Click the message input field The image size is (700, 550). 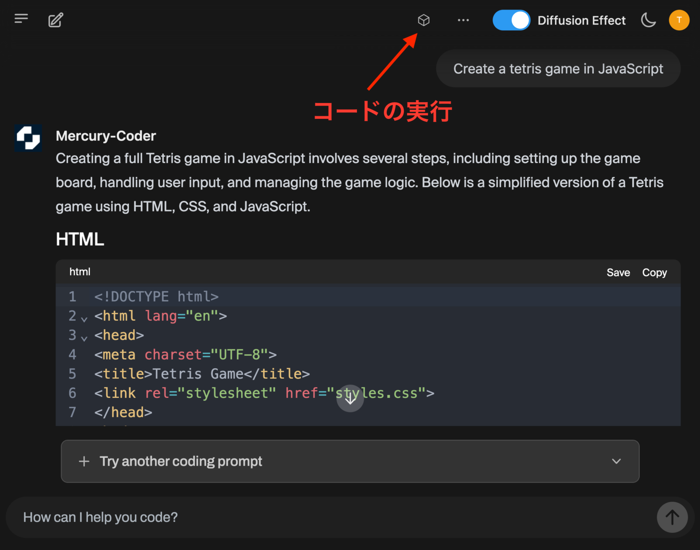click(182, 517)
